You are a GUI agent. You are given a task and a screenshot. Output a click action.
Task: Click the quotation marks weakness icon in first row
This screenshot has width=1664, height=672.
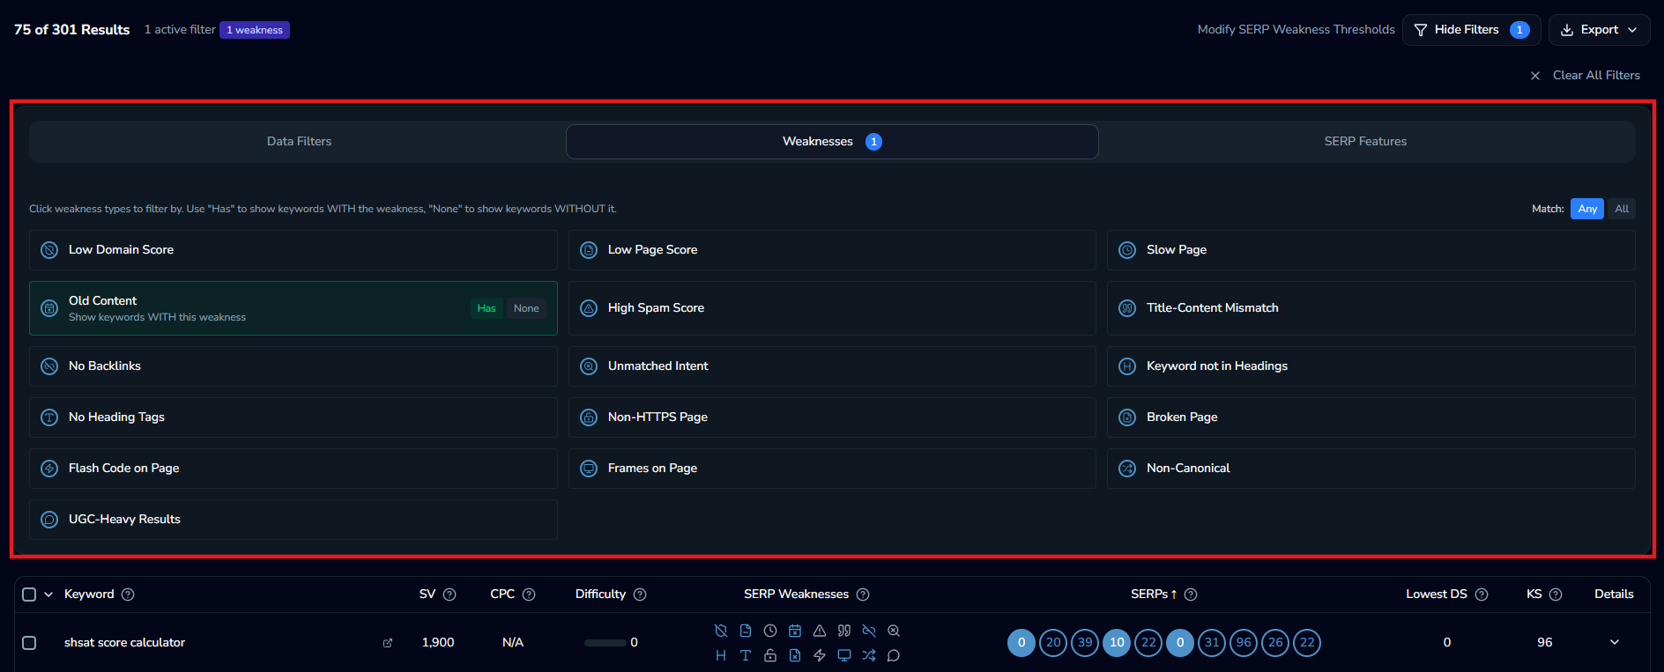(844, 631)
